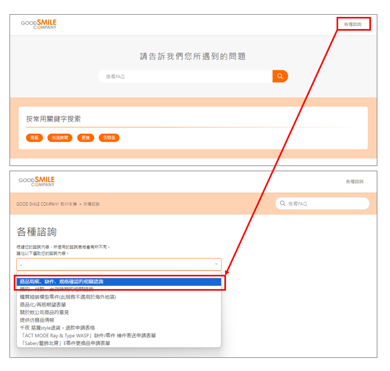
Task: Click Good Smile Company logo on FAQ home page
Action: coord(39,24)
